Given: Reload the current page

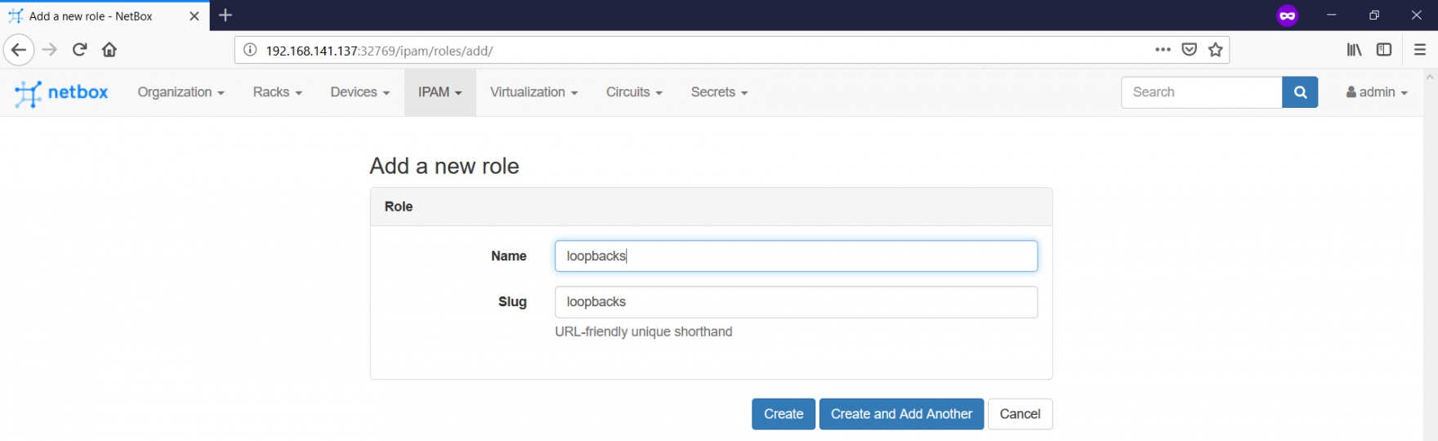Looking at the screenshot, I should click(x=79, y=50).
